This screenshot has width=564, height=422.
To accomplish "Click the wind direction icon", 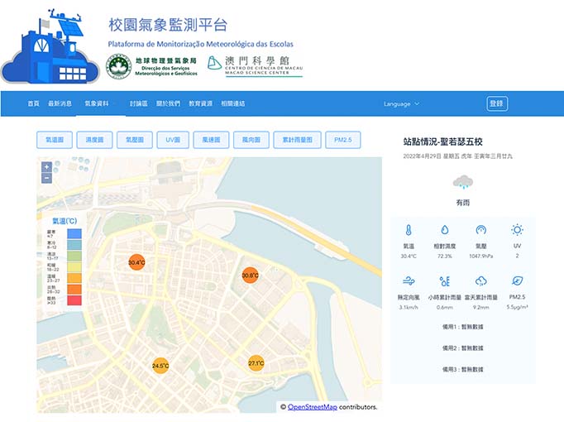I will pyautogui.click(x=408, y=281).
